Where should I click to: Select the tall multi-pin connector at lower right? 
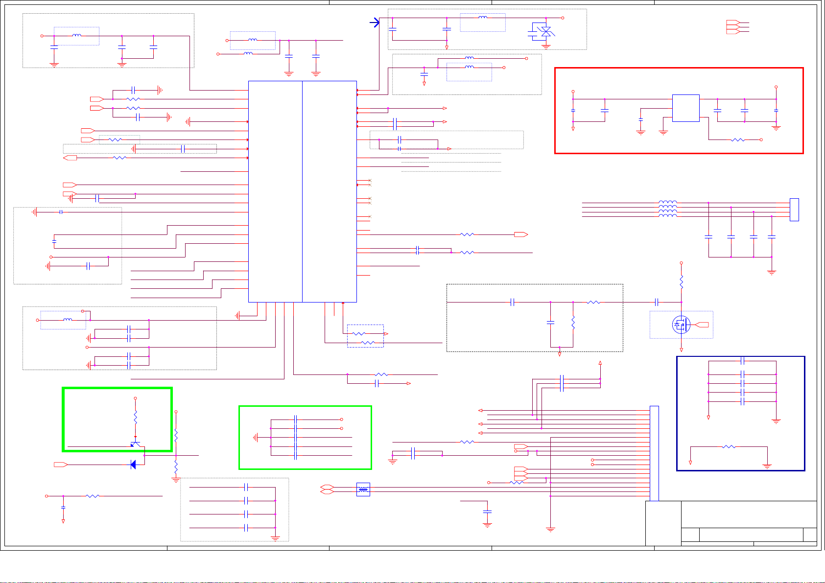click(654, 454)
